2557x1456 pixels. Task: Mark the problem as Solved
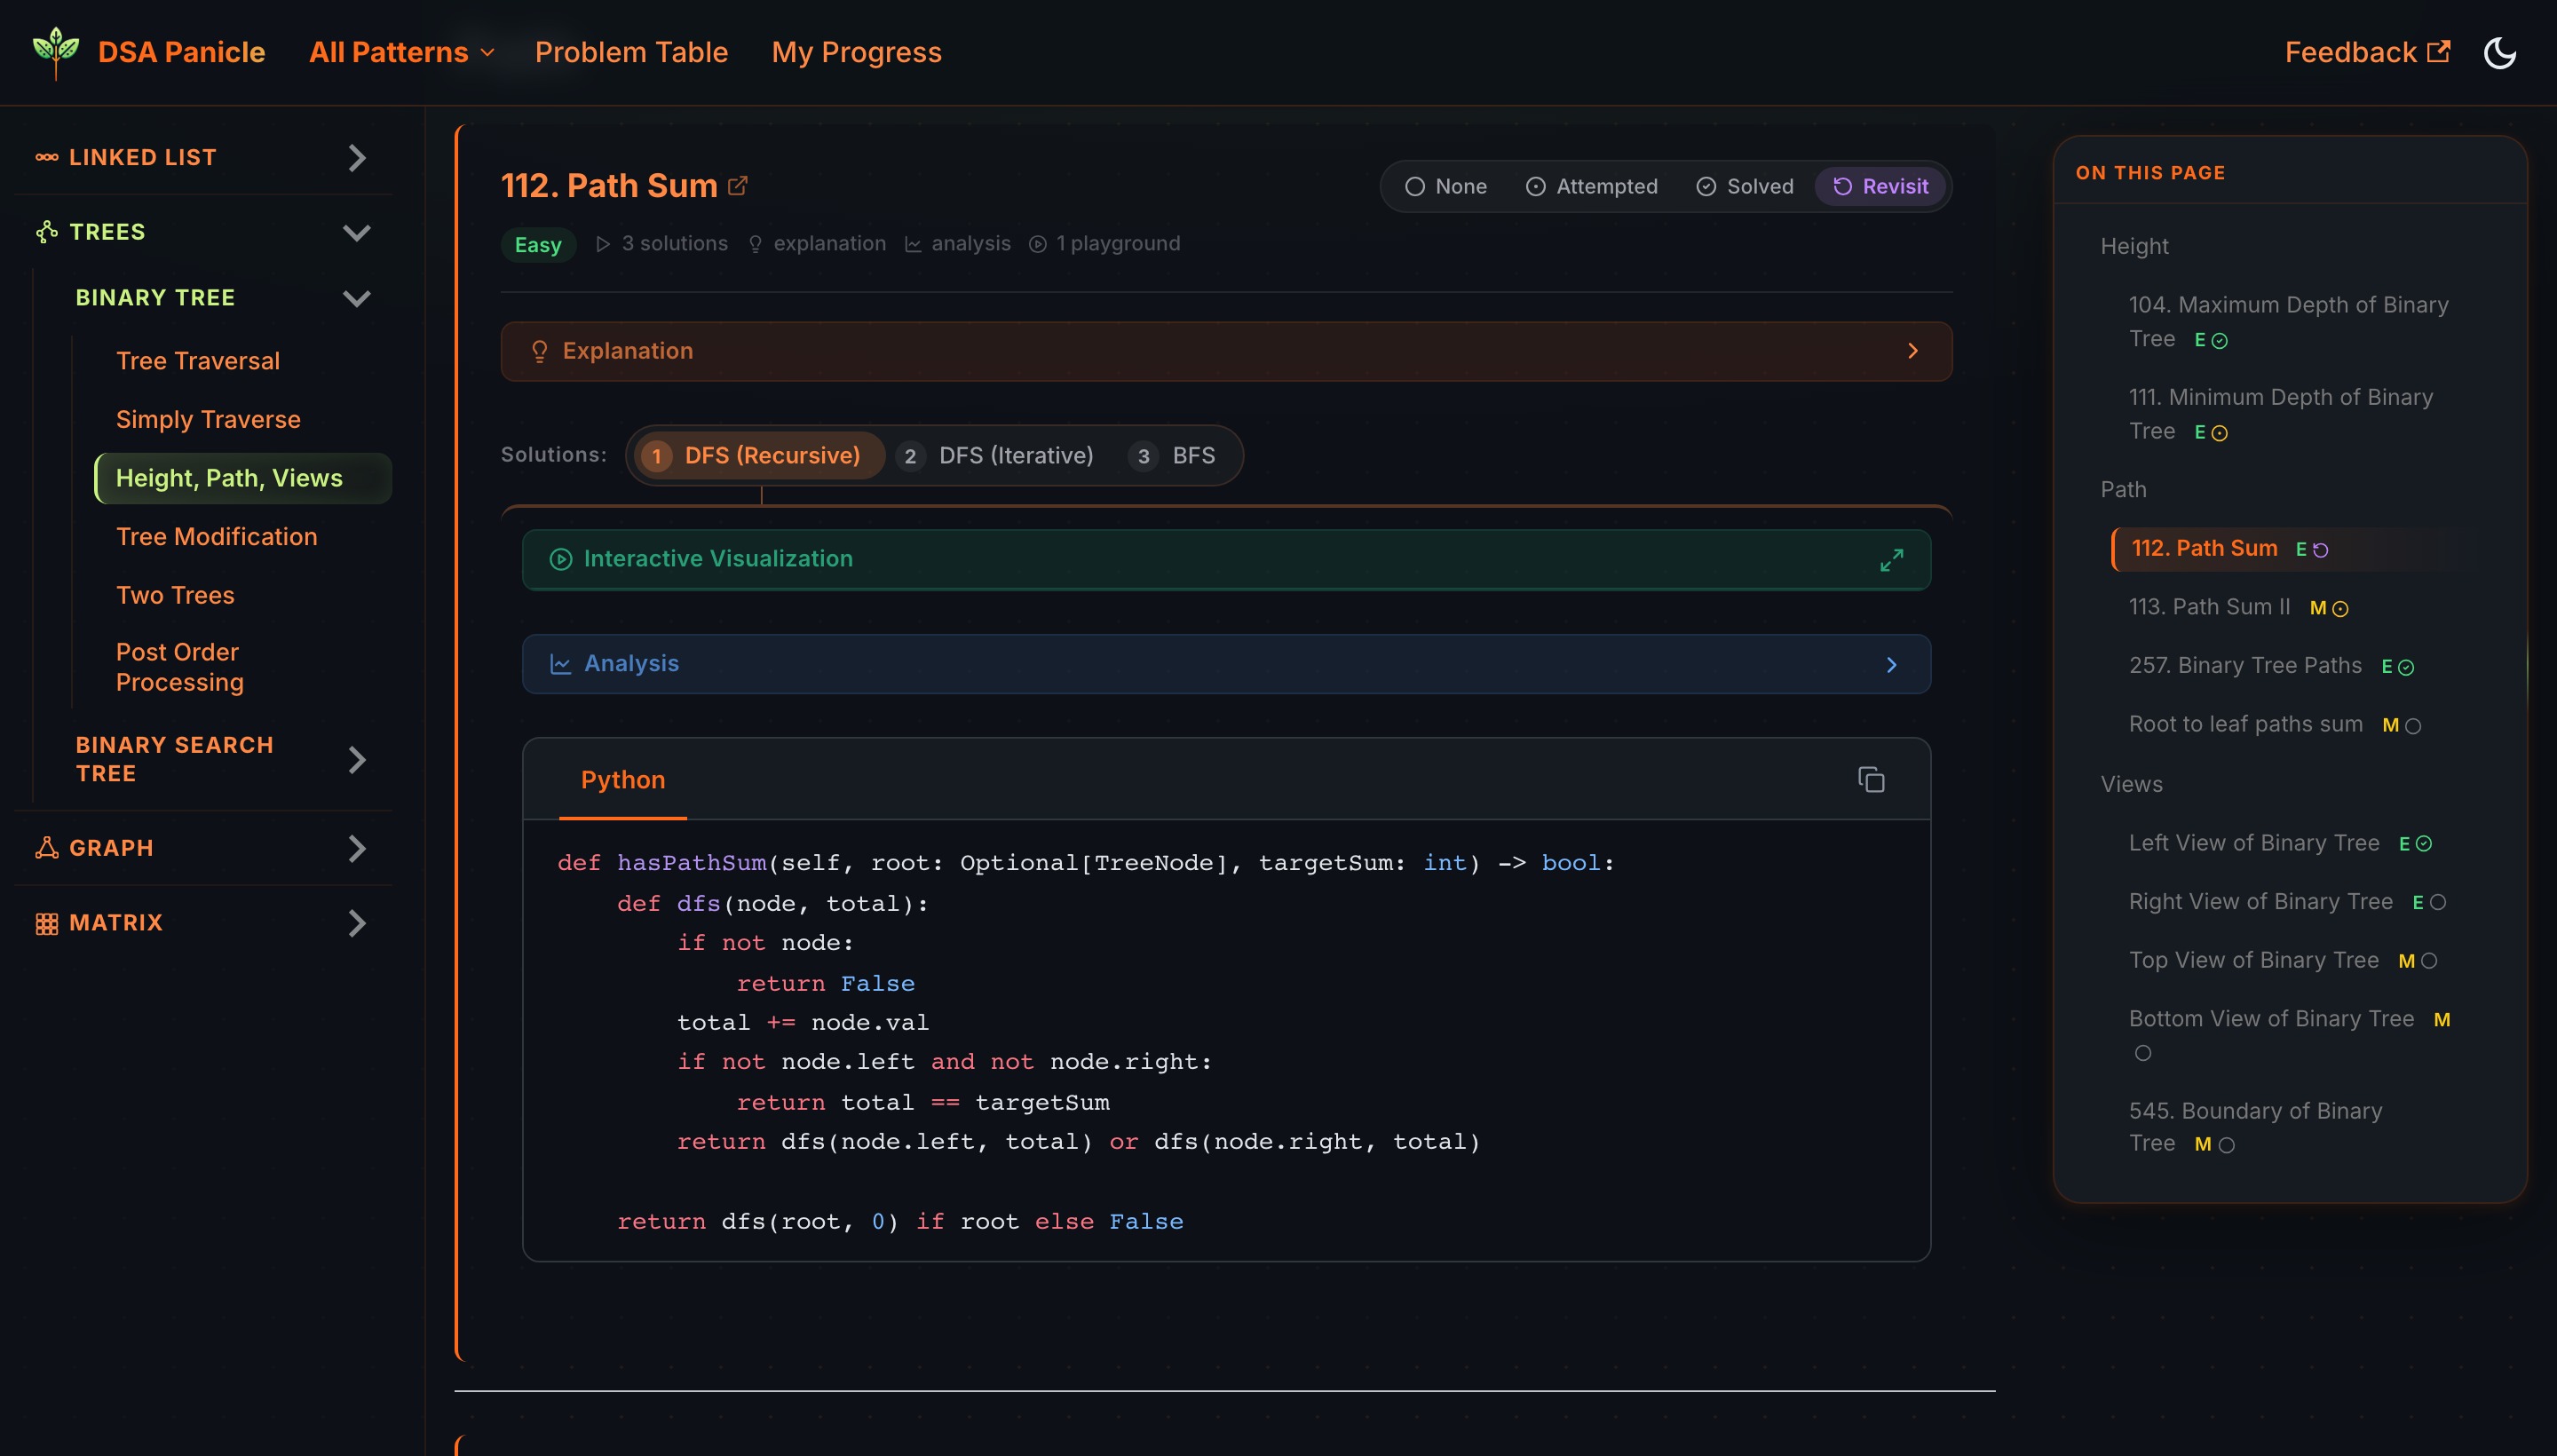click(x=1744, y=186)
